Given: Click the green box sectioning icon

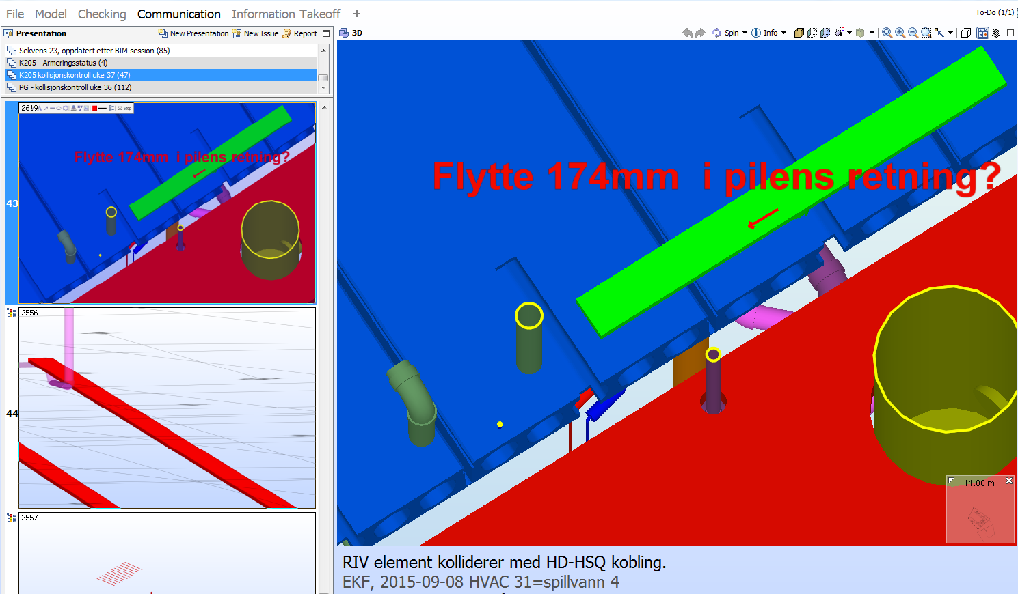Looking at the screenshot, I should [860, 33].
